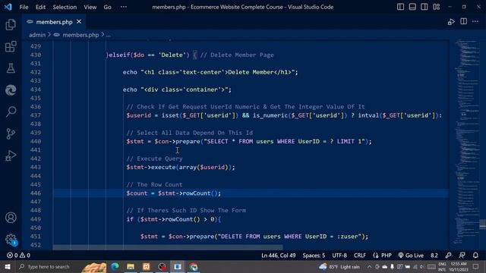
Task: Click the members.php breadcrumb item
Action: [80, 35]
